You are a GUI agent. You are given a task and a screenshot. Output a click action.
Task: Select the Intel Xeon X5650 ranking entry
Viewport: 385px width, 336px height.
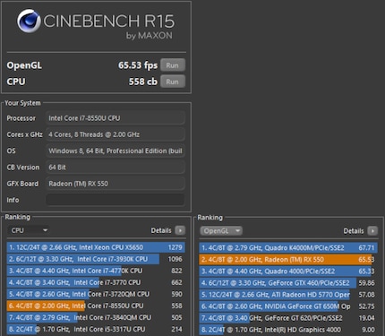click(96, 247)
